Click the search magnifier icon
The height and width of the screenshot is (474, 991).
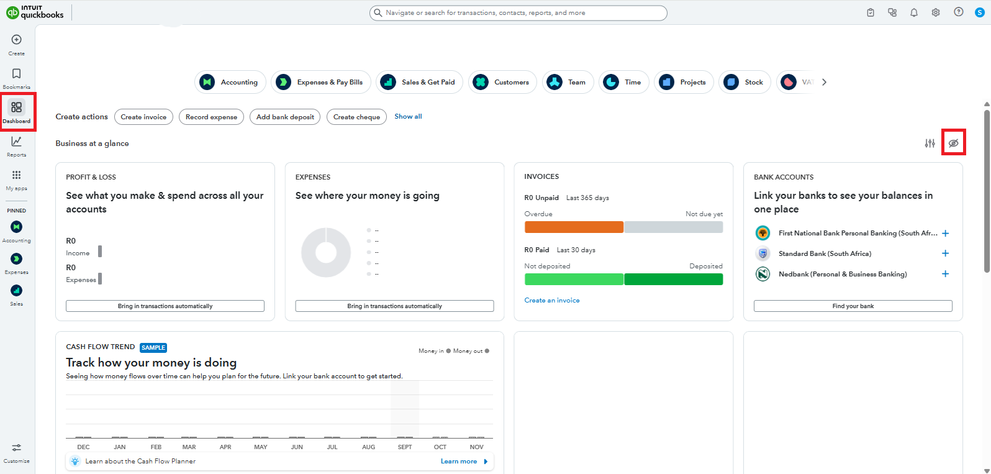point(378,12)
